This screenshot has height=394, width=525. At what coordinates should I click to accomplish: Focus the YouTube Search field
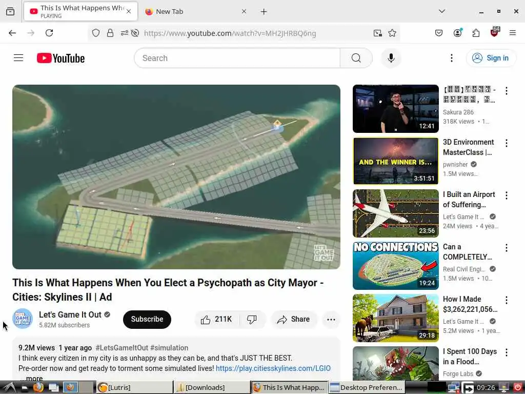[x=237, y=58]
